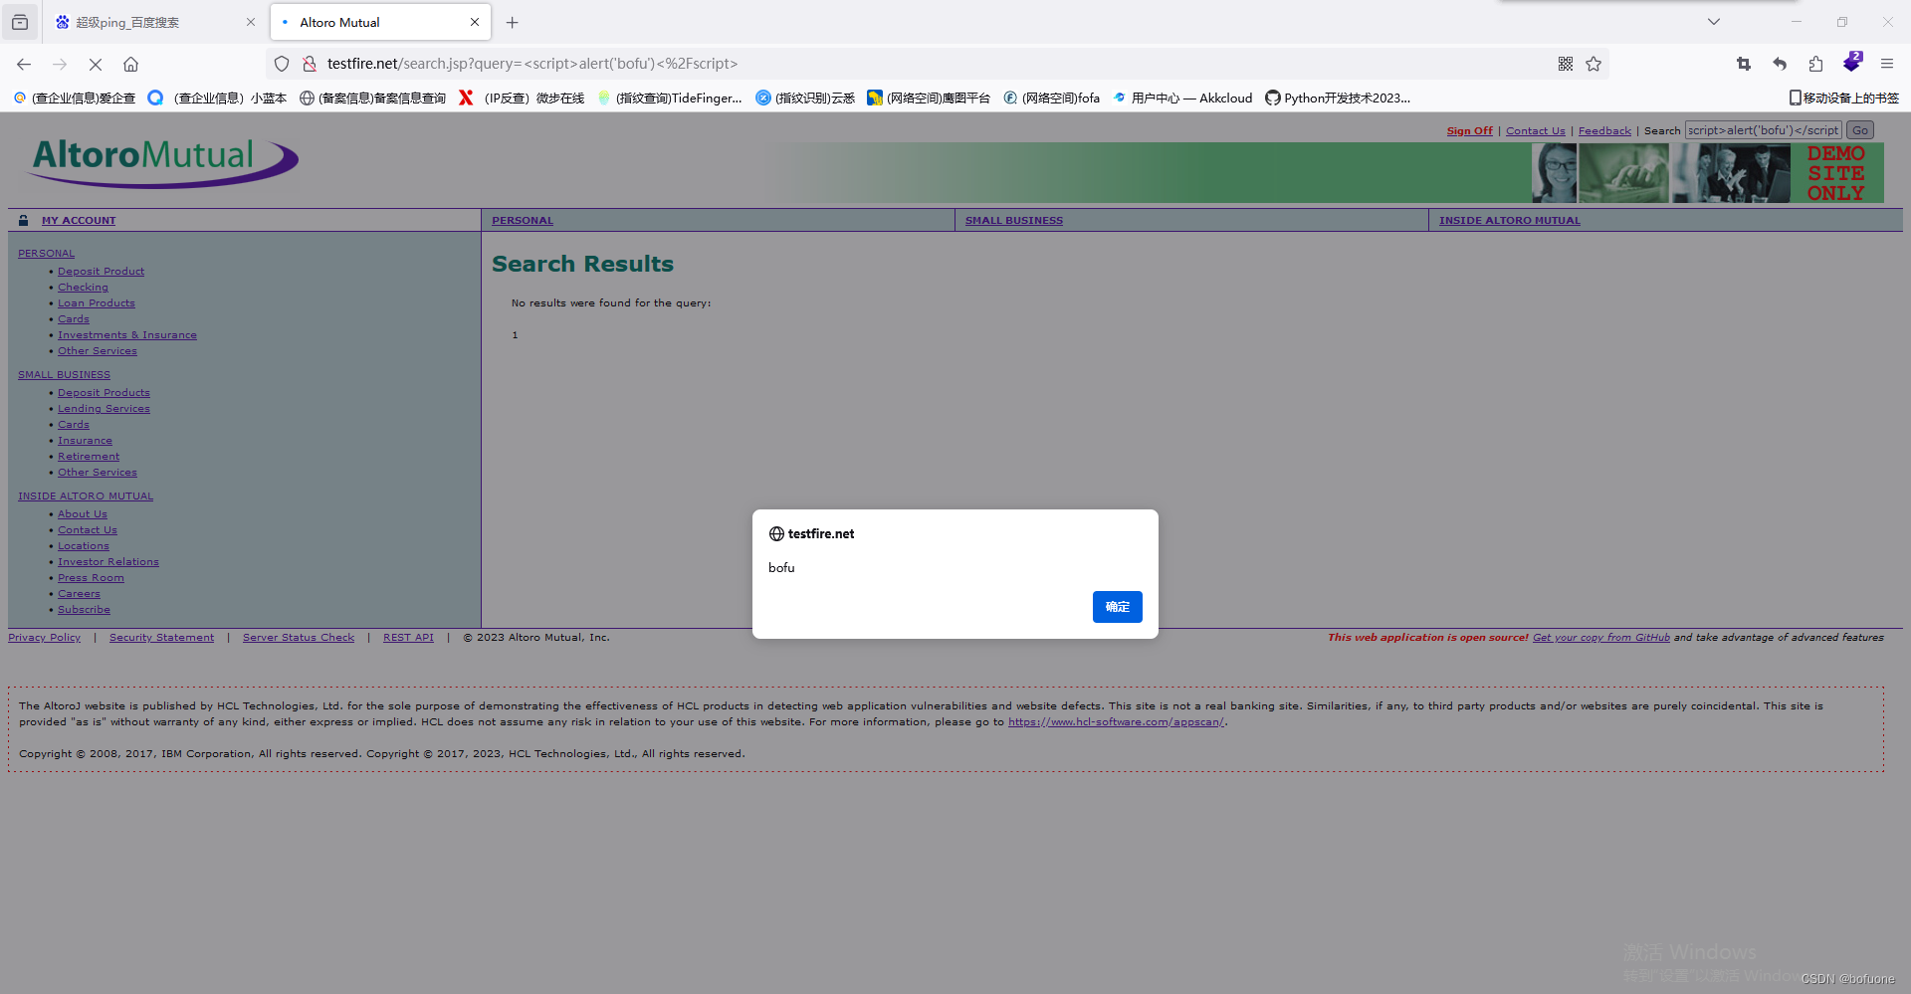Click the address bar URL field
Viewport: 1911px width, 994px height.
[936, 64]
